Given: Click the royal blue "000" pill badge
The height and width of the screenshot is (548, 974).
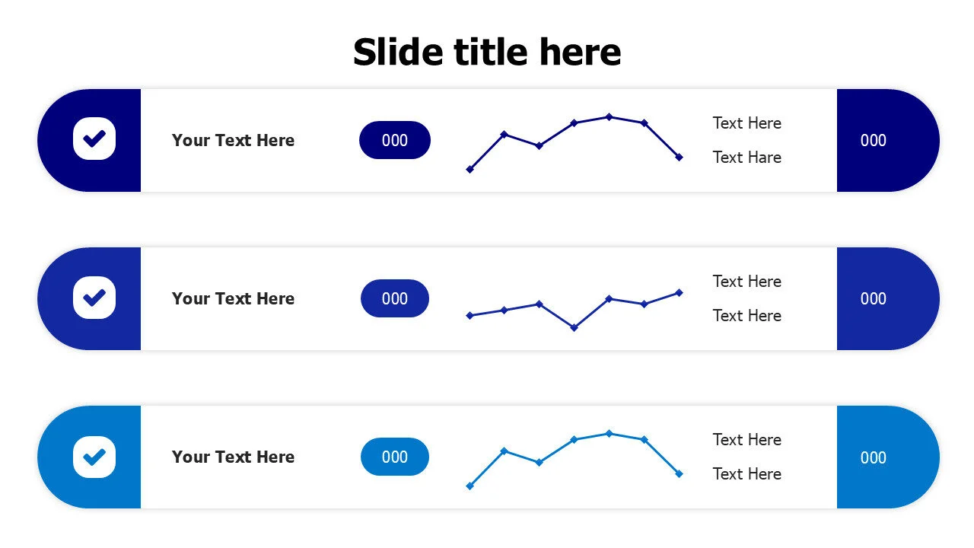Looking at the screenshot, I should pyautogui.click(x=395, y=298).
